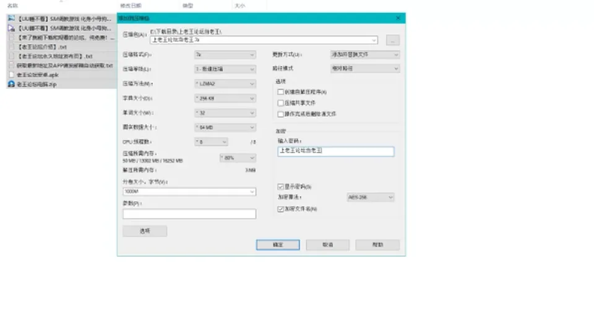Image resolution: width=594 pixels, height=310 pixels.
Task: Click the icon of 【老王论坛介绍】.txt file
Action: [11, 47]
